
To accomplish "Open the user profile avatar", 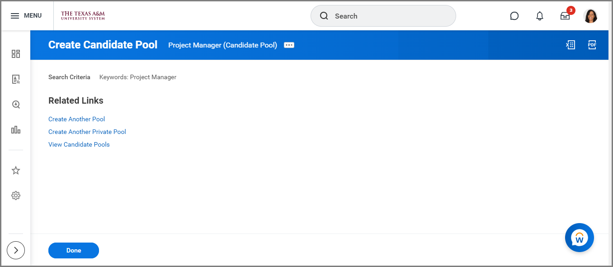I will click(x=590, y=16).
